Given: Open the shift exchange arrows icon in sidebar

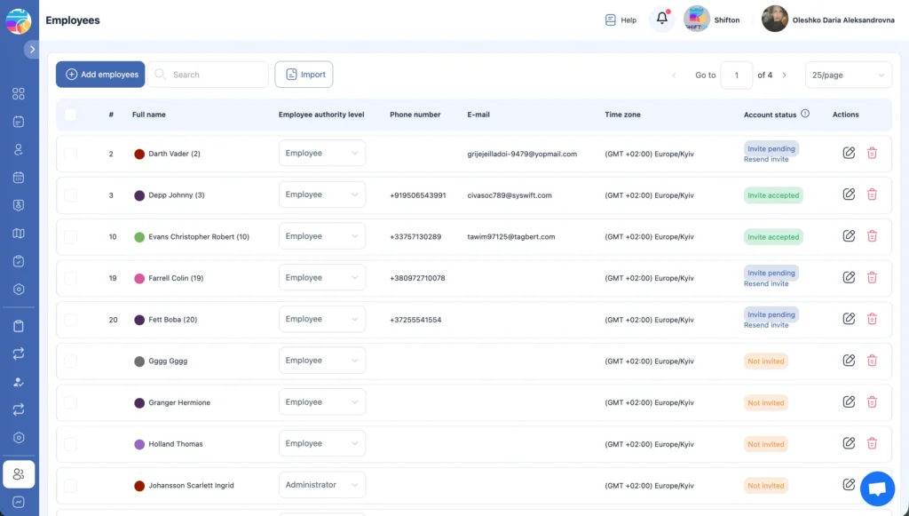Looking at the screenshot, I should [19, 353].
